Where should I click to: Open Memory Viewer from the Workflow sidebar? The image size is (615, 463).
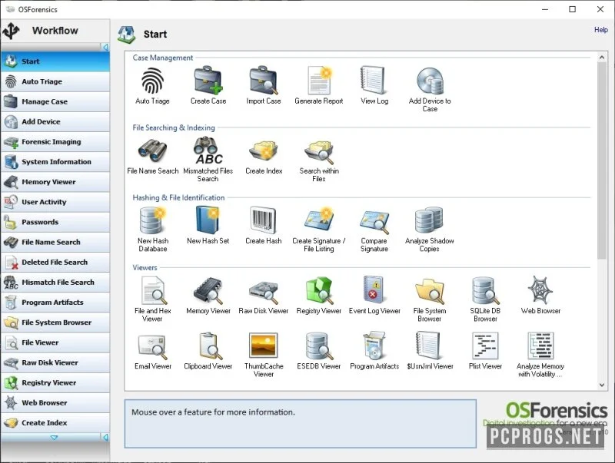tap(55, 182)
